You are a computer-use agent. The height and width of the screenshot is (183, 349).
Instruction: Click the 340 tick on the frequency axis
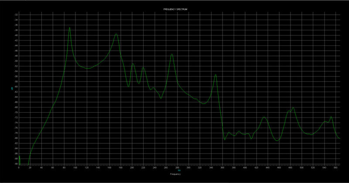[x=211, y=168]
